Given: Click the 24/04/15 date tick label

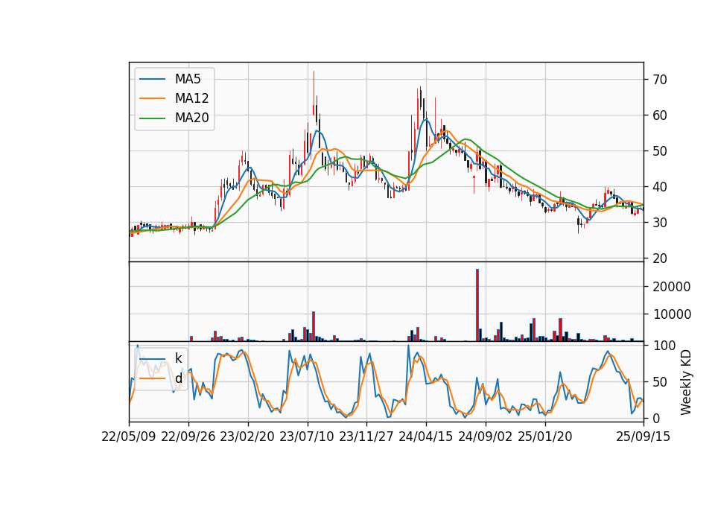Looking at the screenshot, I should click(x=426, y=437).
